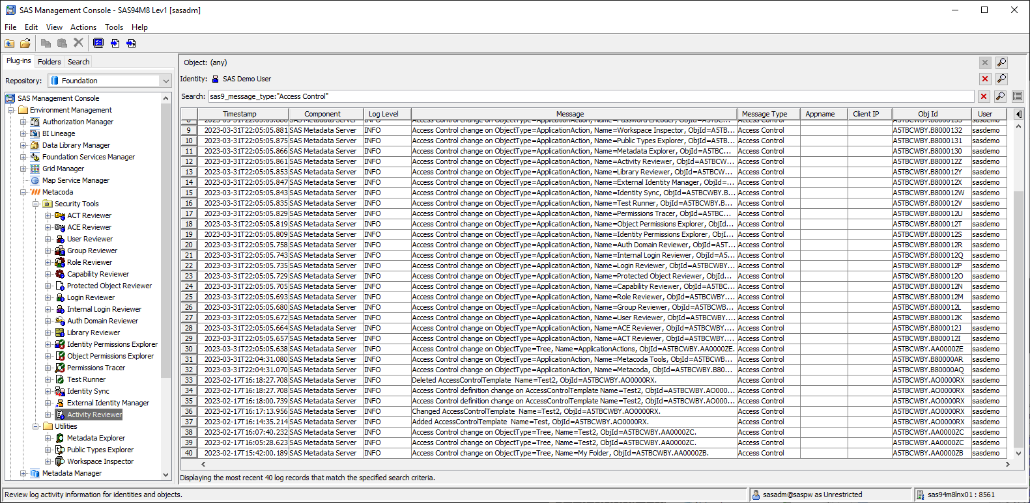Click the magnifier to choose Identity
The image size is (1030, 503).
tap(1001, 79)
